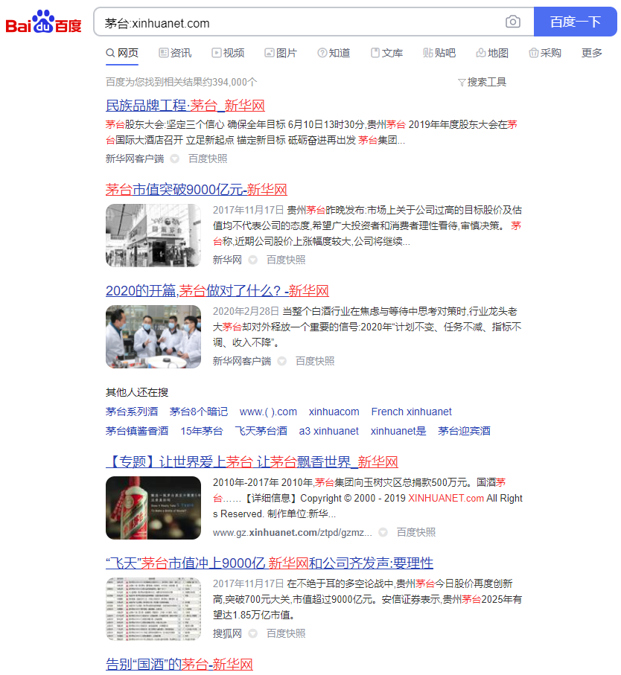621x675 pixels.
Task: Open result "飞天"茅台市值冲上9000亿
Action: (x=270, y=563)
